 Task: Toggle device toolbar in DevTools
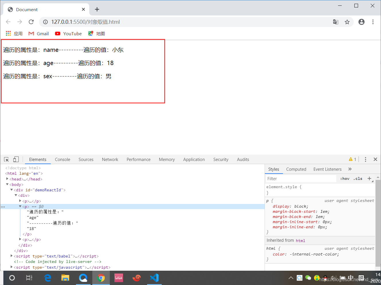16,160
